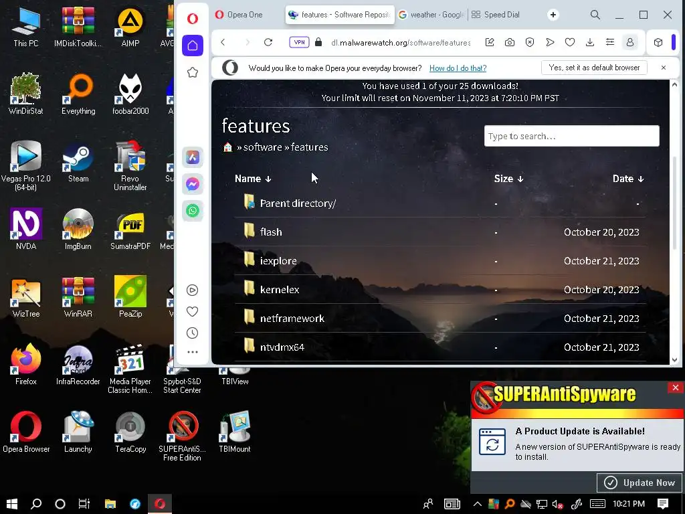Select the NVDA desktop icon
Viewport: 685px width, 514px height.
26,230
